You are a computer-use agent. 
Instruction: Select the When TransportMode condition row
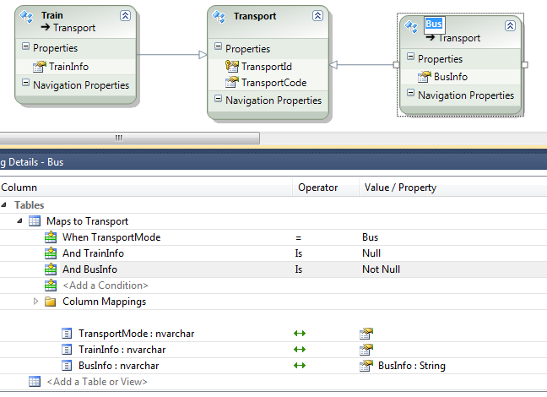click(x=111, y=237)
